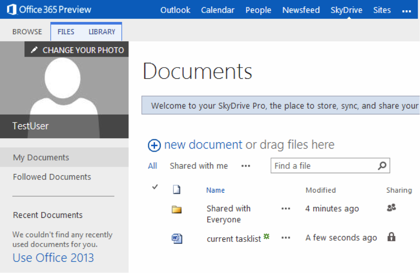Click the Welcome to your SkyDrive Pro banner
The height and width of the screenshot is (273, 420).
click(281, 105)
